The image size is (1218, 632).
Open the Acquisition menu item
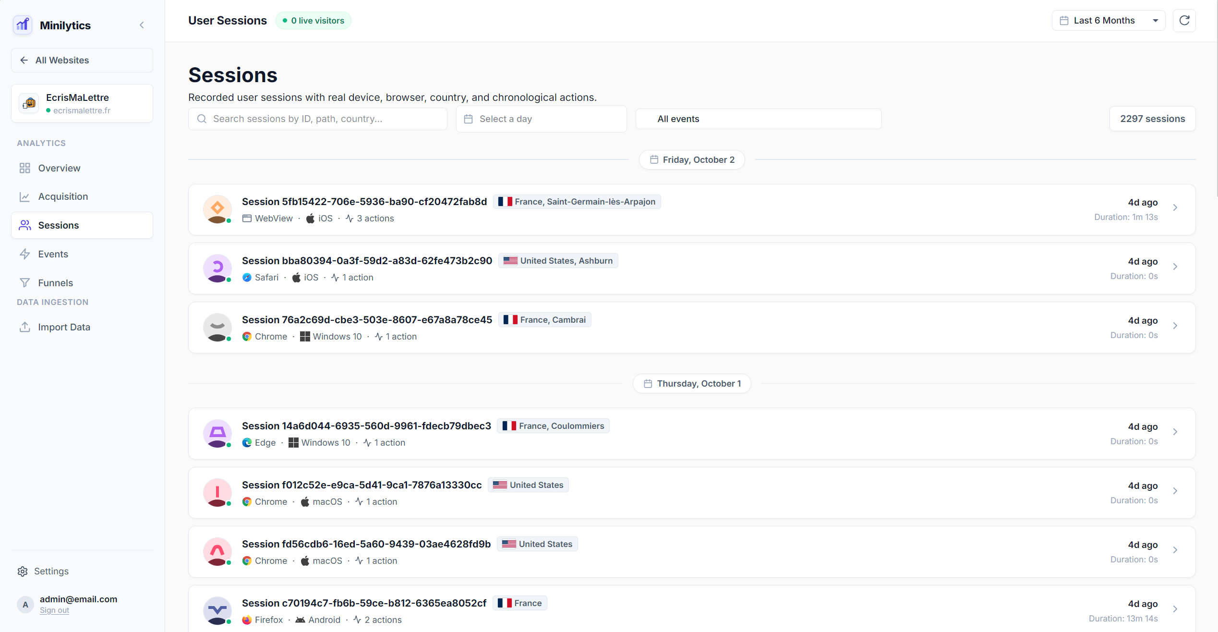82,196
